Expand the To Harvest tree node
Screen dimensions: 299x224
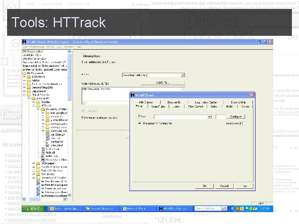tap(34, 174)
